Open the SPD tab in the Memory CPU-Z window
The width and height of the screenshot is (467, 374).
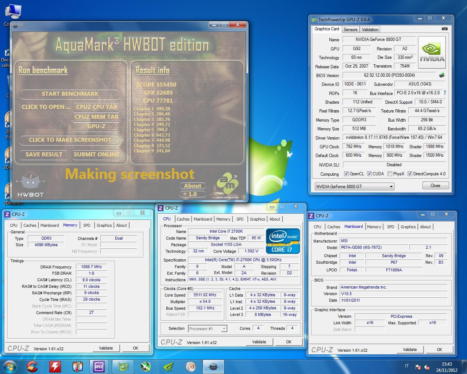tap(87, 225)
